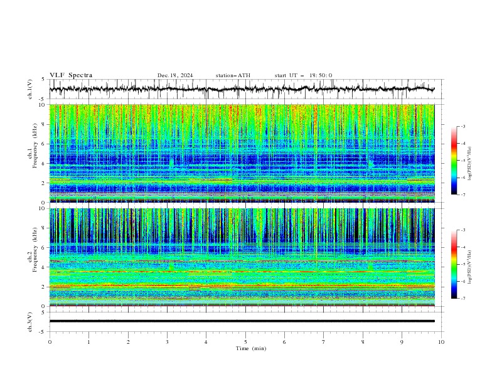The image size is (497, 384).
Task: Click time axis tick label "10" at right end
Action: [441, 342]
